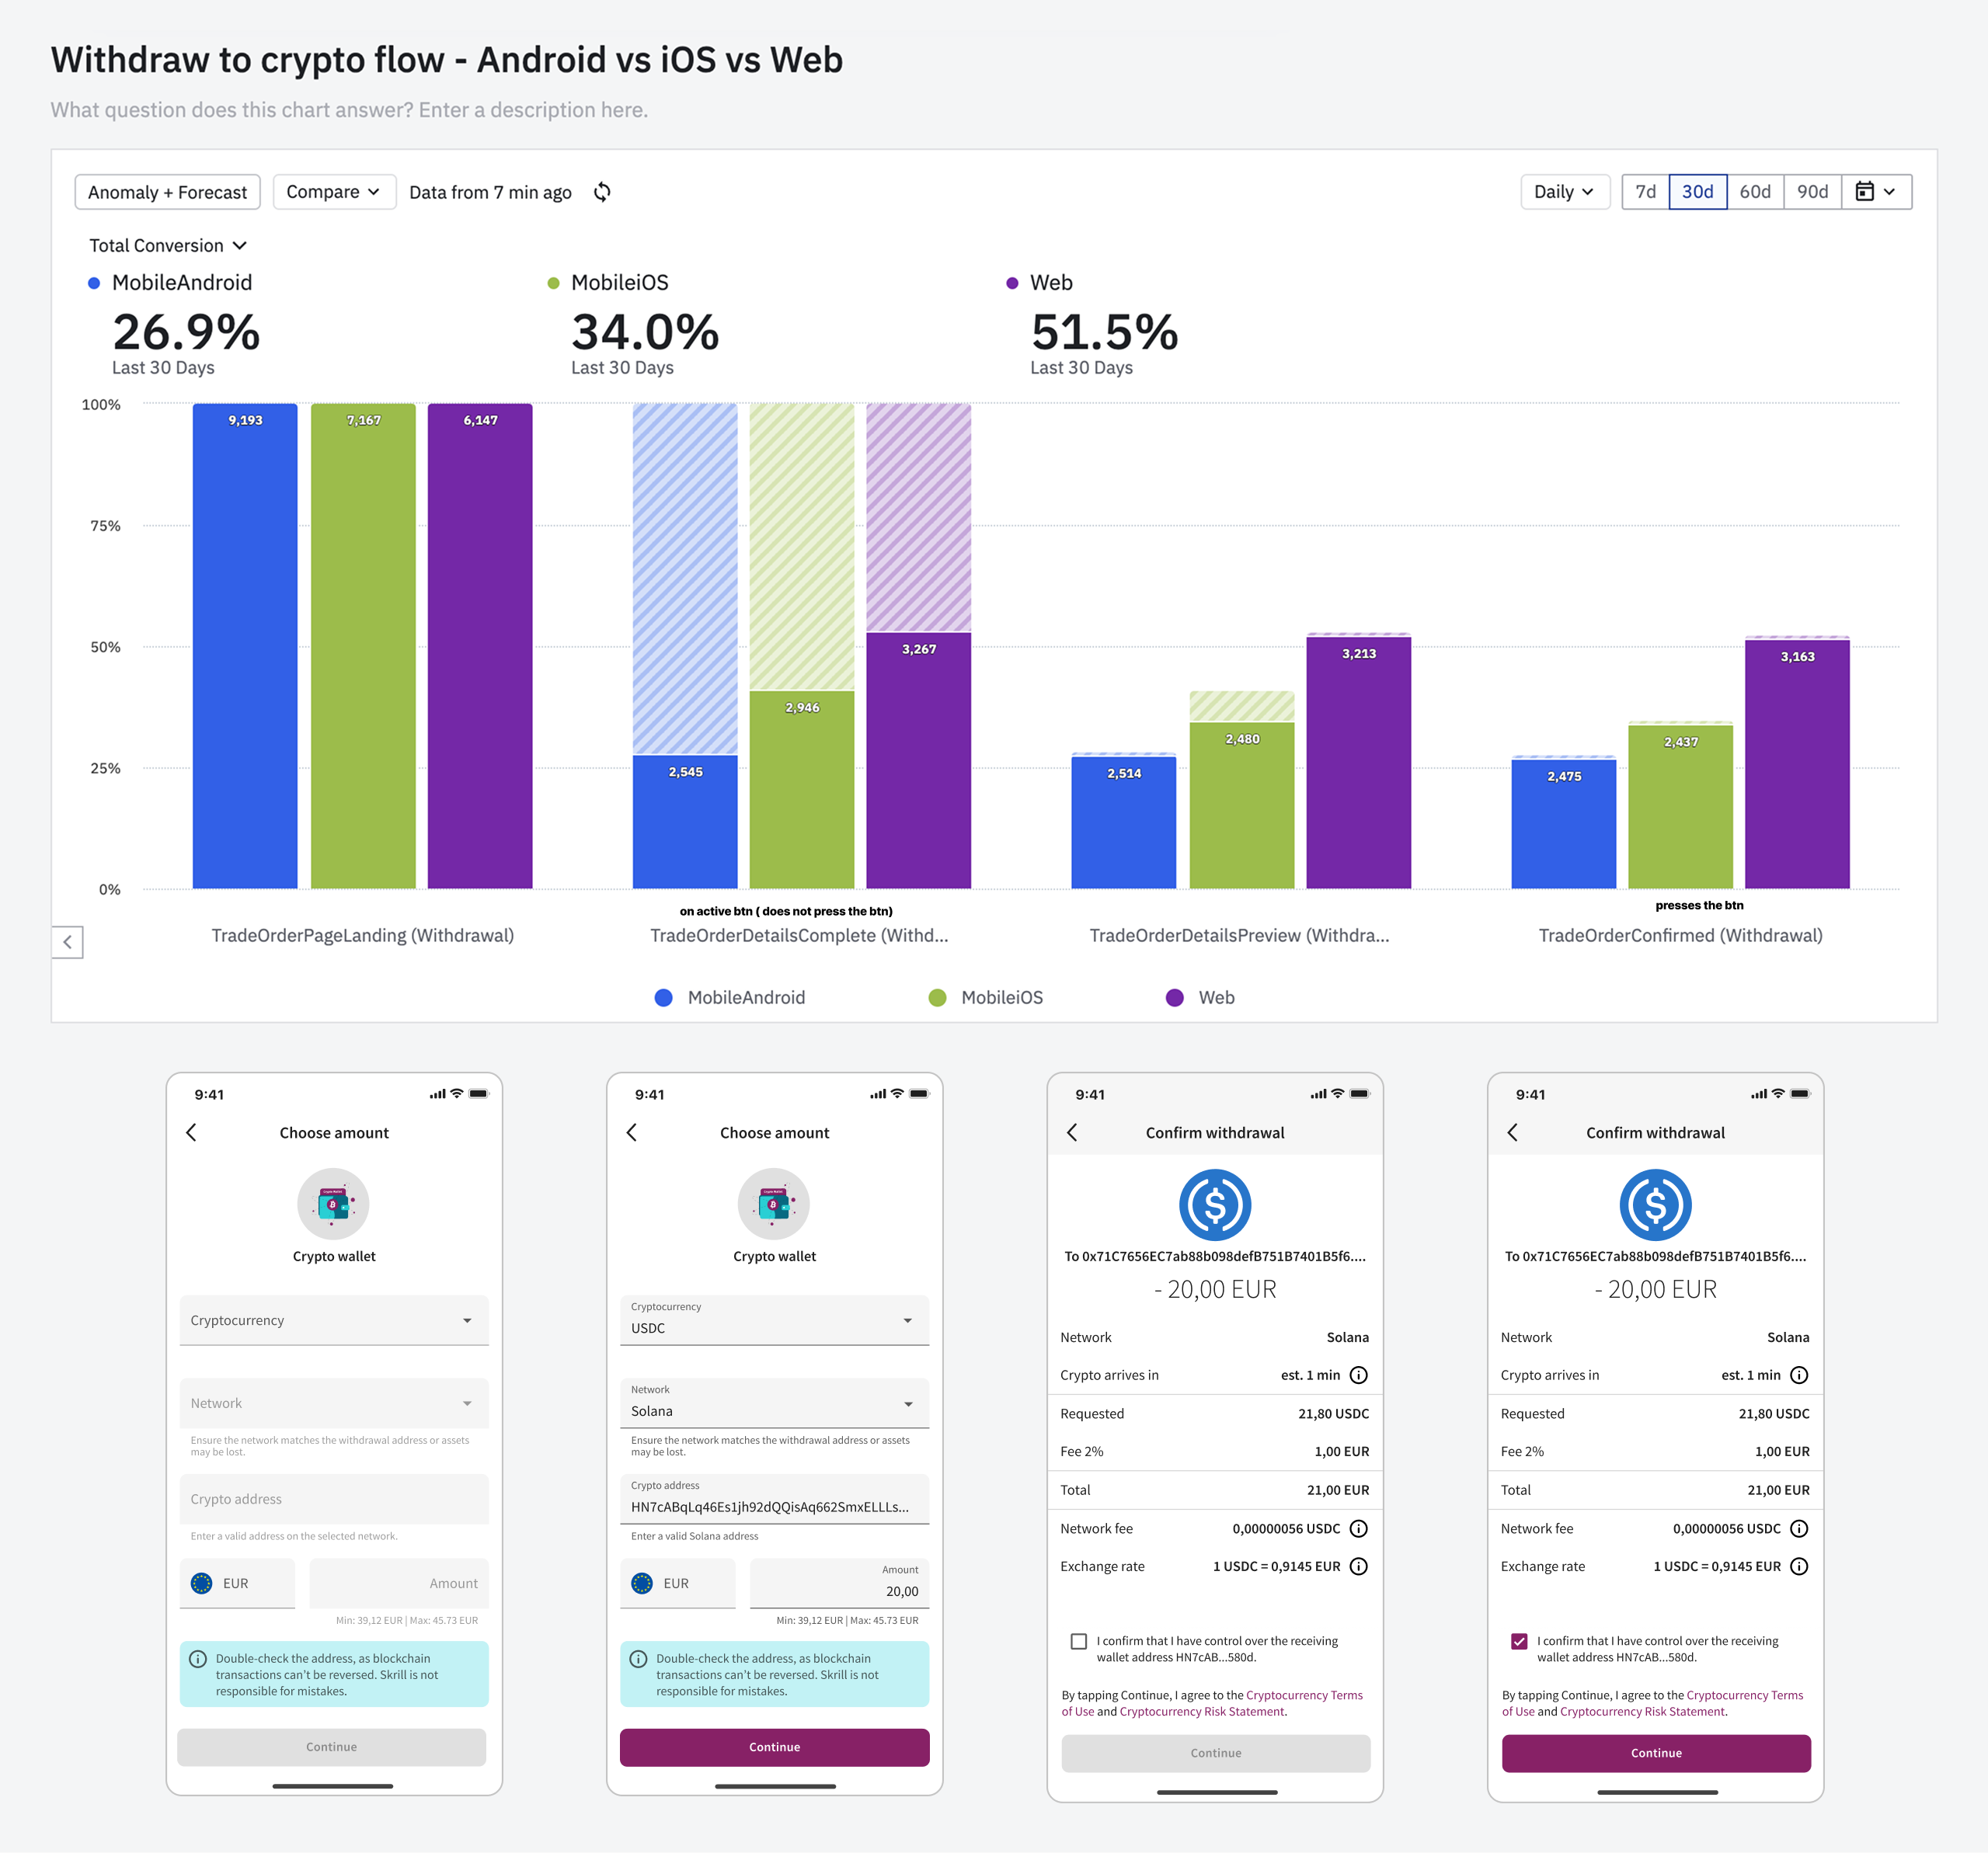Image resolution: width=1988 pixels, height=1853 pixels.
Task: Click info icon beside Exchange rate, fourth phone
Action: (1799, 1566)
